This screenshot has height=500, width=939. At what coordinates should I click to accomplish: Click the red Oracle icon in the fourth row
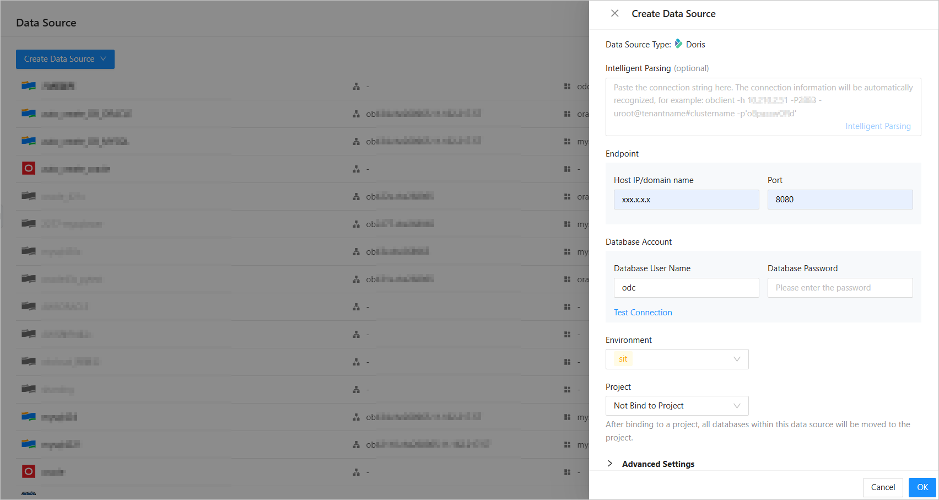29,169
